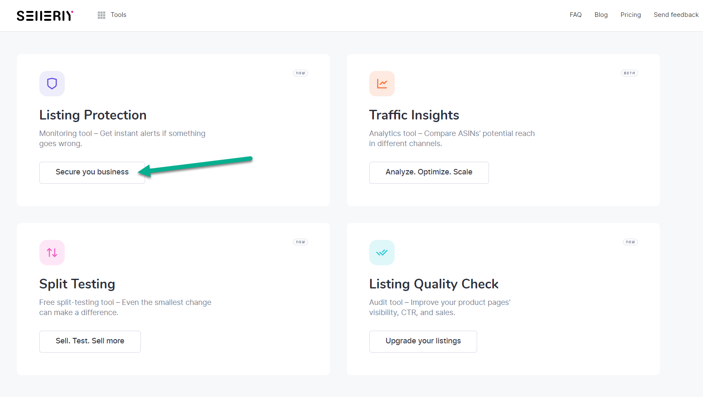View the Pricing page

click(631, 15)
